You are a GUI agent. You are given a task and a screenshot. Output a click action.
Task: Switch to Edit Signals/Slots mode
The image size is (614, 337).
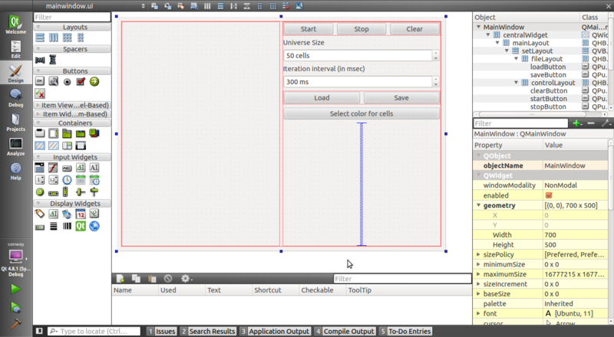pyautogui.click(x=167, y=6)
